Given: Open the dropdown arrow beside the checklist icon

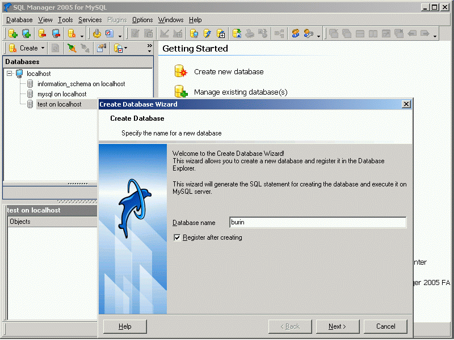Looking at the screenshot, I should coord(120,36).
